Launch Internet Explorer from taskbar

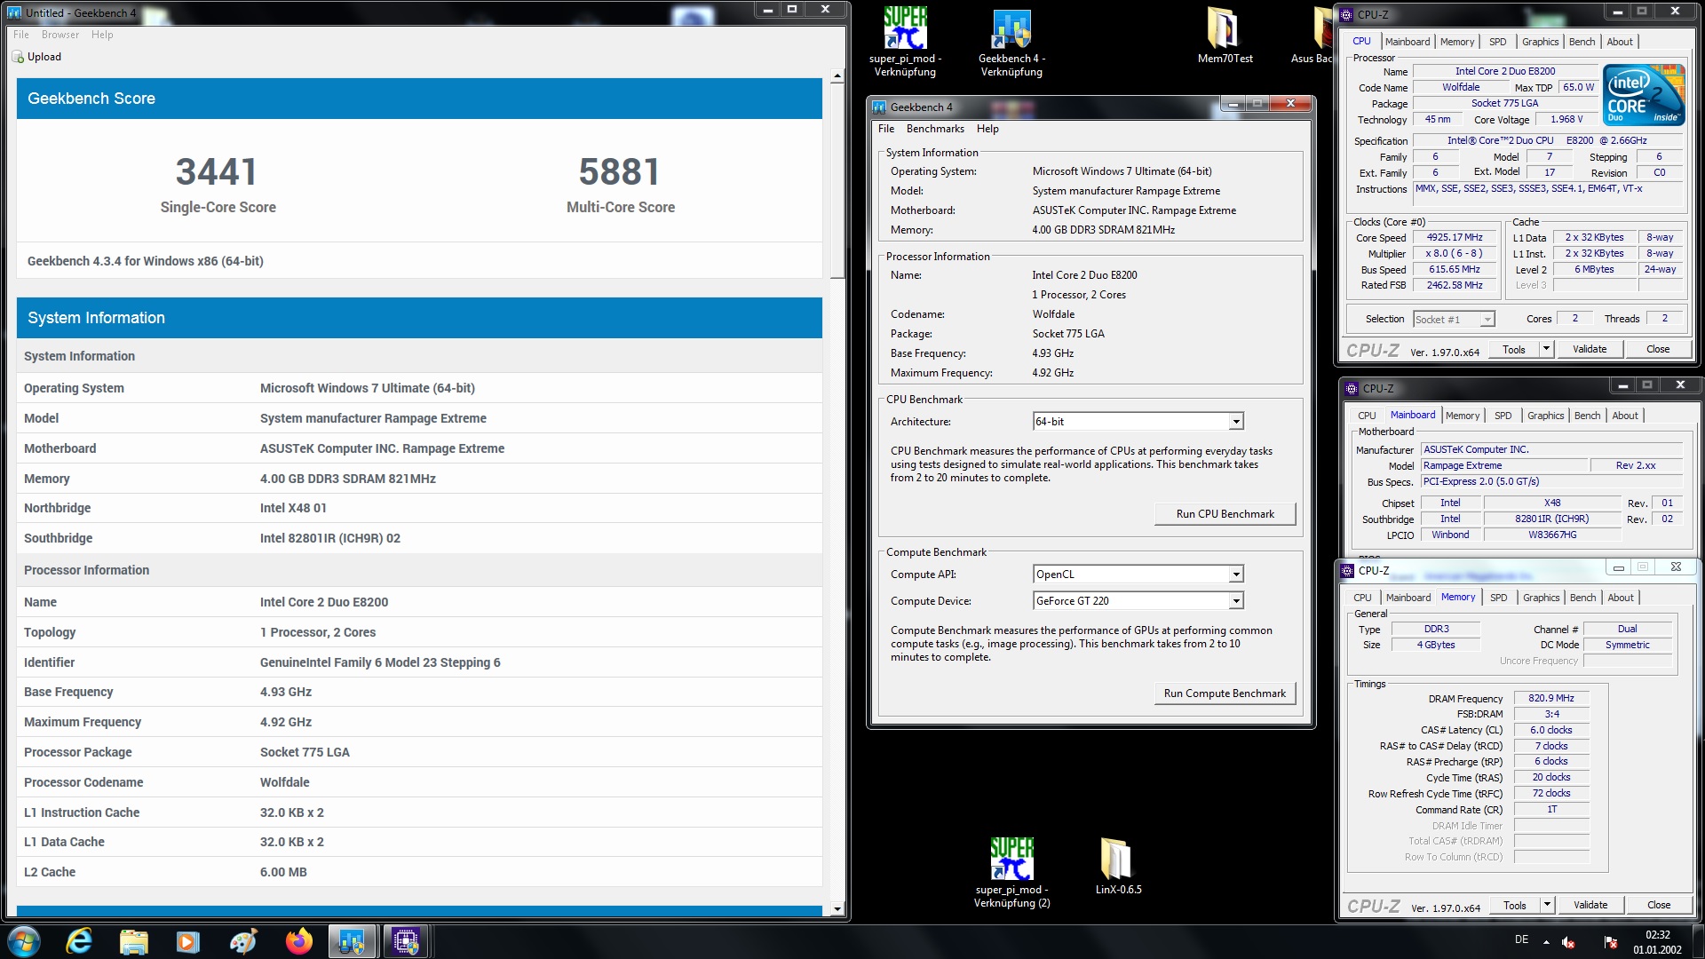79,941
